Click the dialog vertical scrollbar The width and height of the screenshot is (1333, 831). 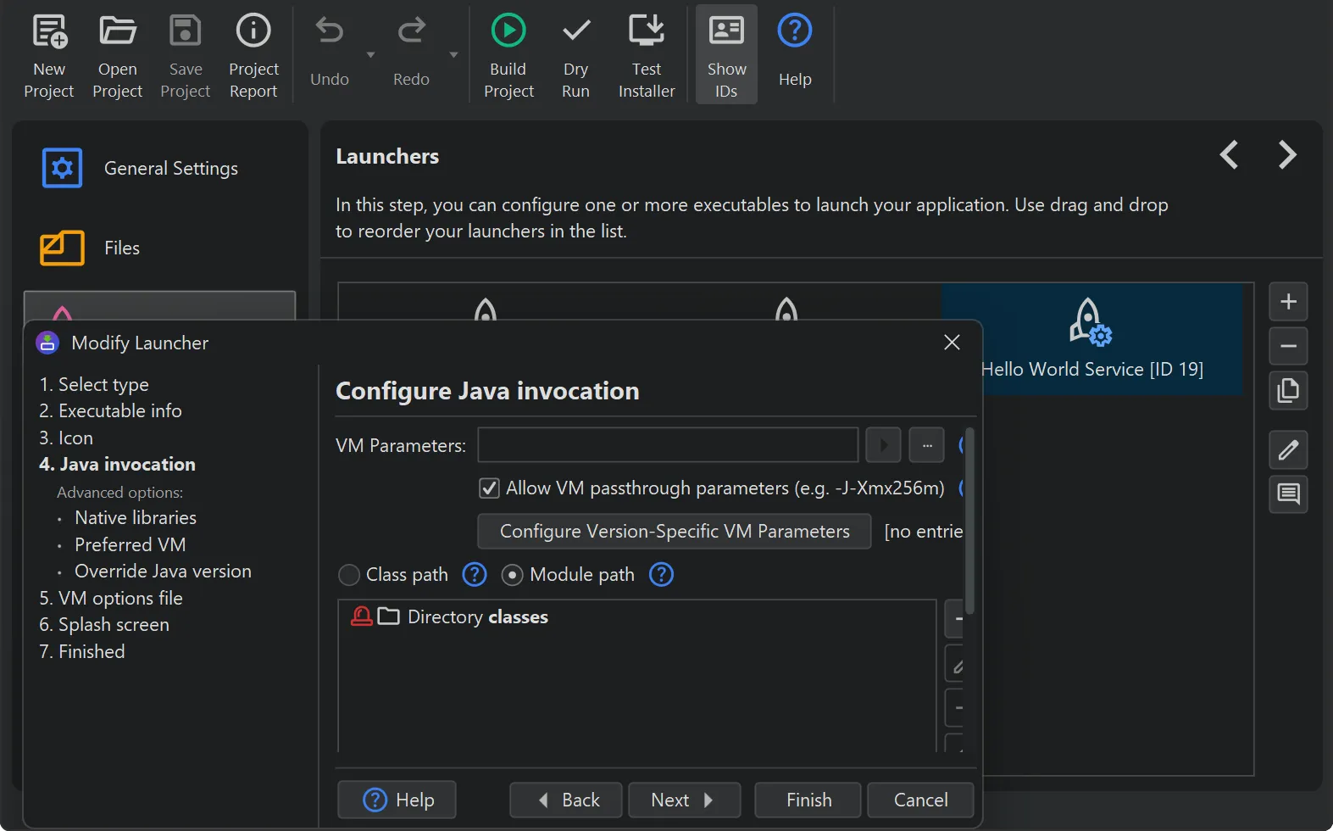970,521
